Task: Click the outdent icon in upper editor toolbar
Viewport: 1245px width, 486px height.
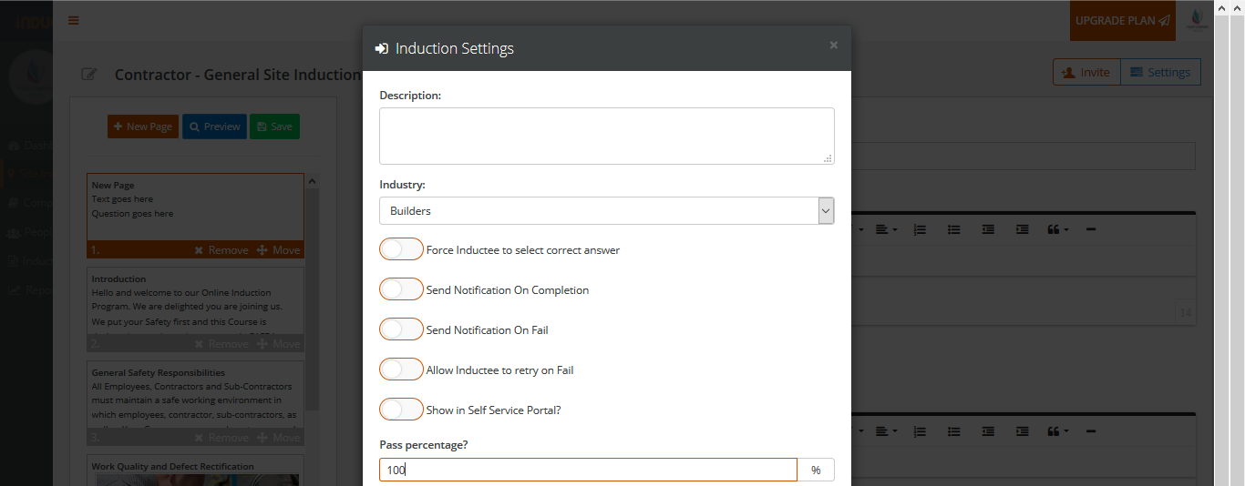Action: pyautogui.click(x=988, y=229)
